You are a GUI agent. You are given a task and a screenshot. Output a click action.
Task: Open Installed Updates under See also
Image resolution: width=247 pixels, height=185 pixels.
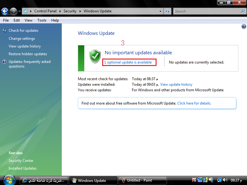(23, 168)
